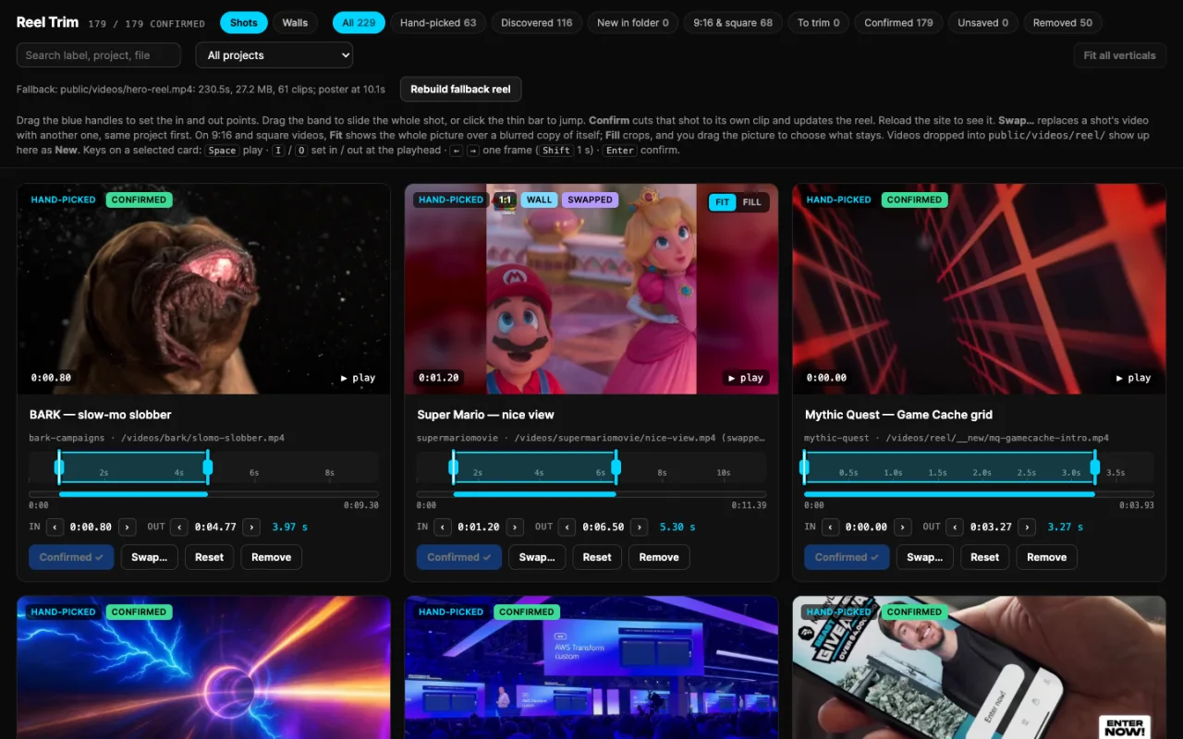Open Swap menu for BARK shot
This screenshot has width=1183, height=739.
point(150,557)
